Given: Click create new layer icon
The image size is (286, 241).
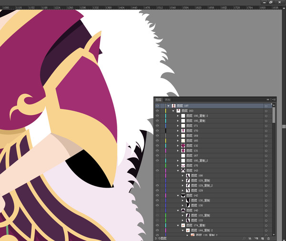Looking at the screenshot, I should click(x=263, y=239).
